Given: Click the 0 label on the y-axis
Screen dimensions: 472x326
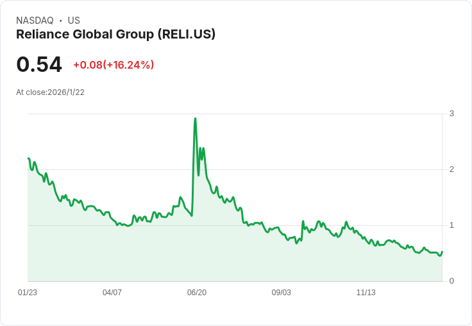Looking at the screenshot, I should [x=451, y=281].
